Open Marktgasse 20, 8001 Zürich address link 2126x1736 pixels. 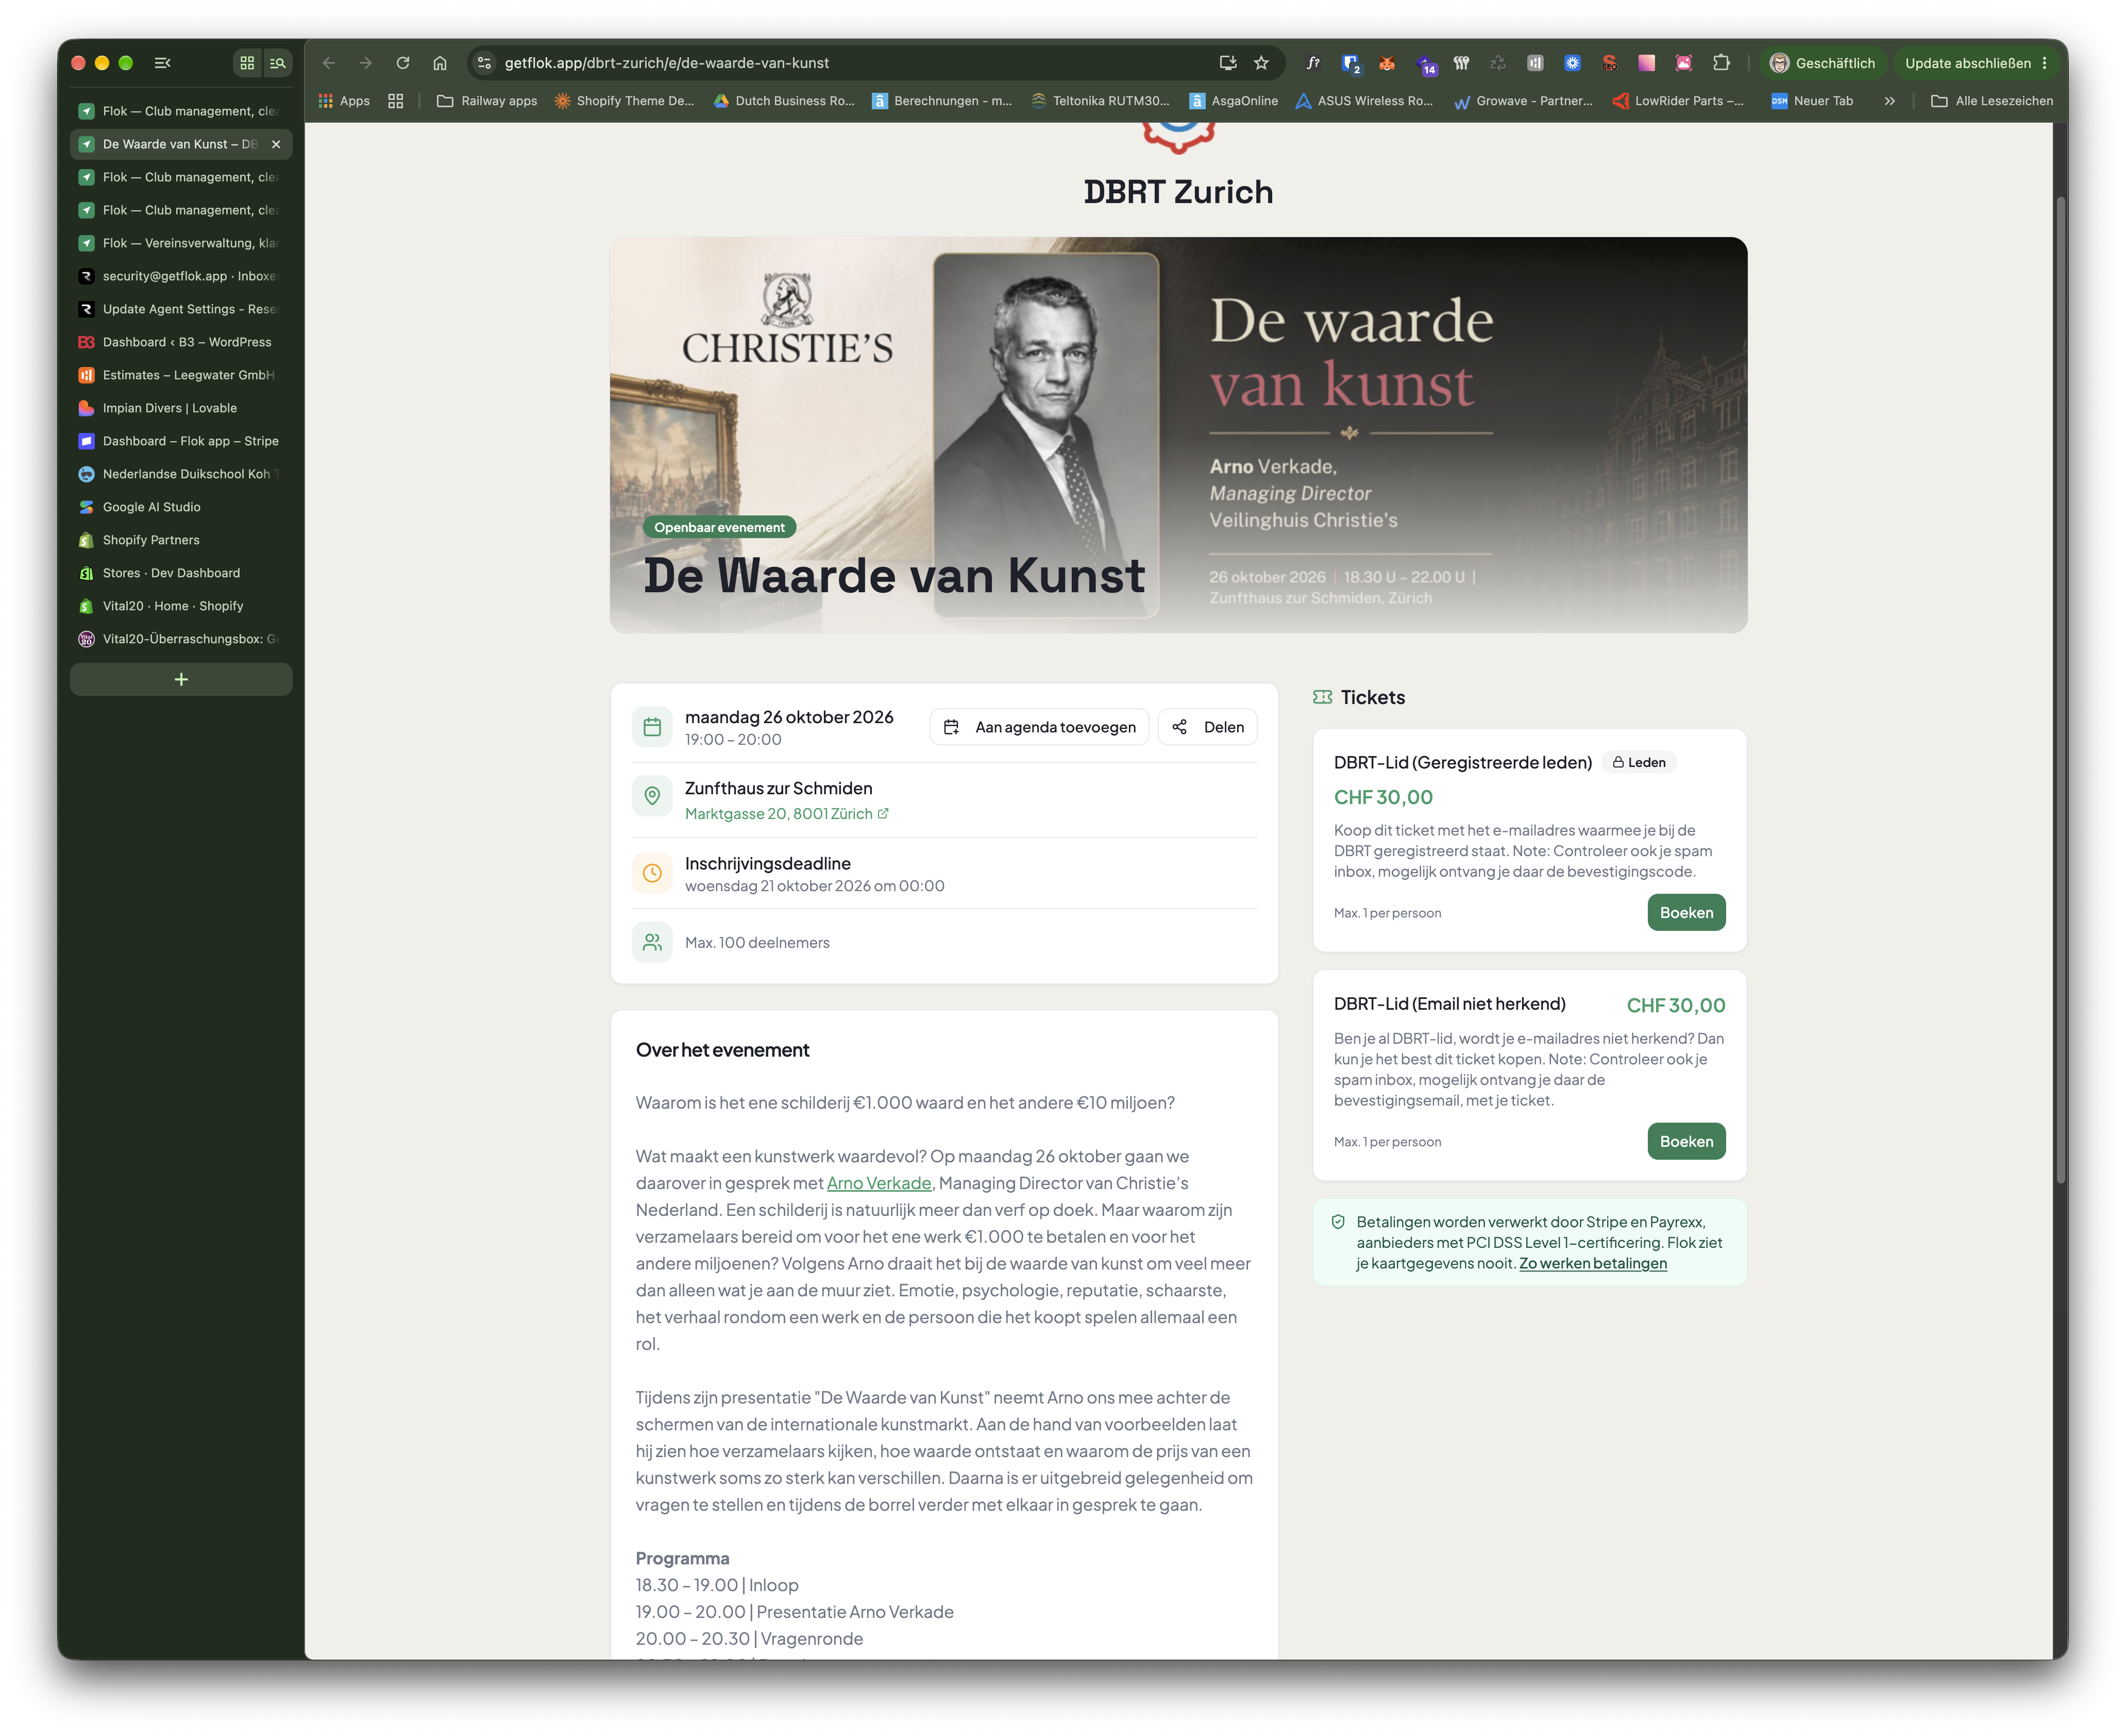pyautogui.click(x=786, y=814)
